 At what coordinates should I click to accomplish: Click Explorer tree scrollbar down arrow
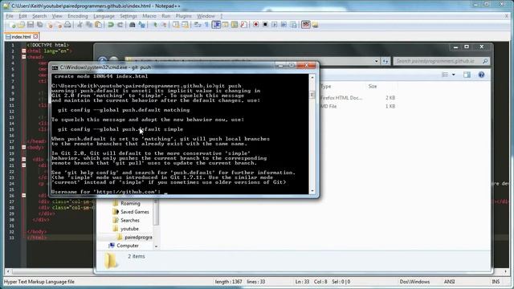156,246
